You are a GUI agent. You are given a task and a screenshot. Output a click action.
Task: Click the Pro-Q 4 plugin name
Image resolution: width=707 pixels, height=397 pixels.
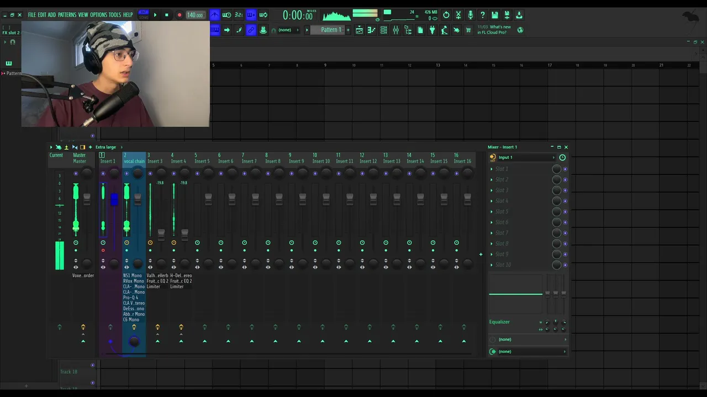131,298
